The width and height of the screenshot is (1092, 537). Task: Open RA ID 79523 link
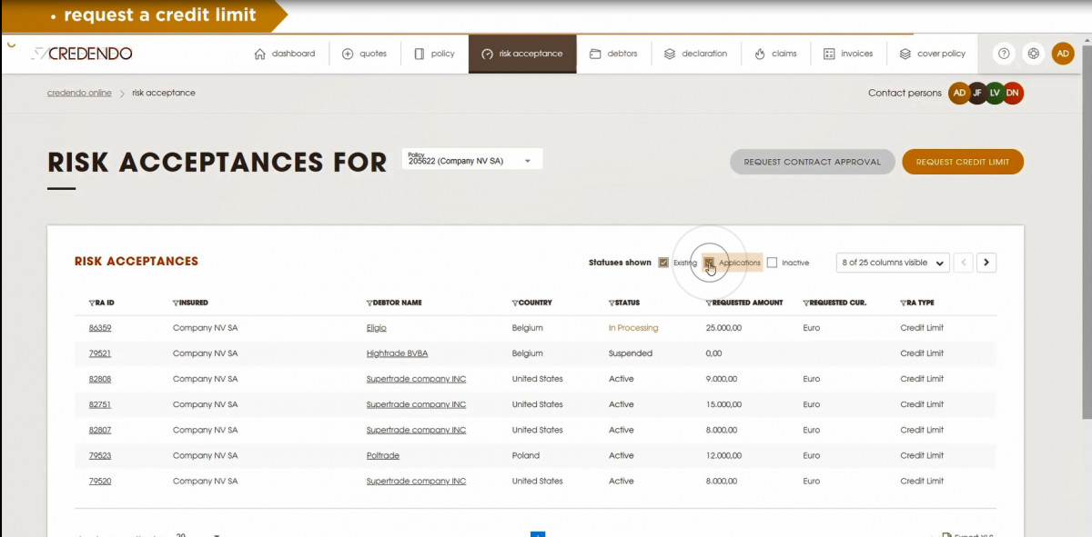coord(100,455)
